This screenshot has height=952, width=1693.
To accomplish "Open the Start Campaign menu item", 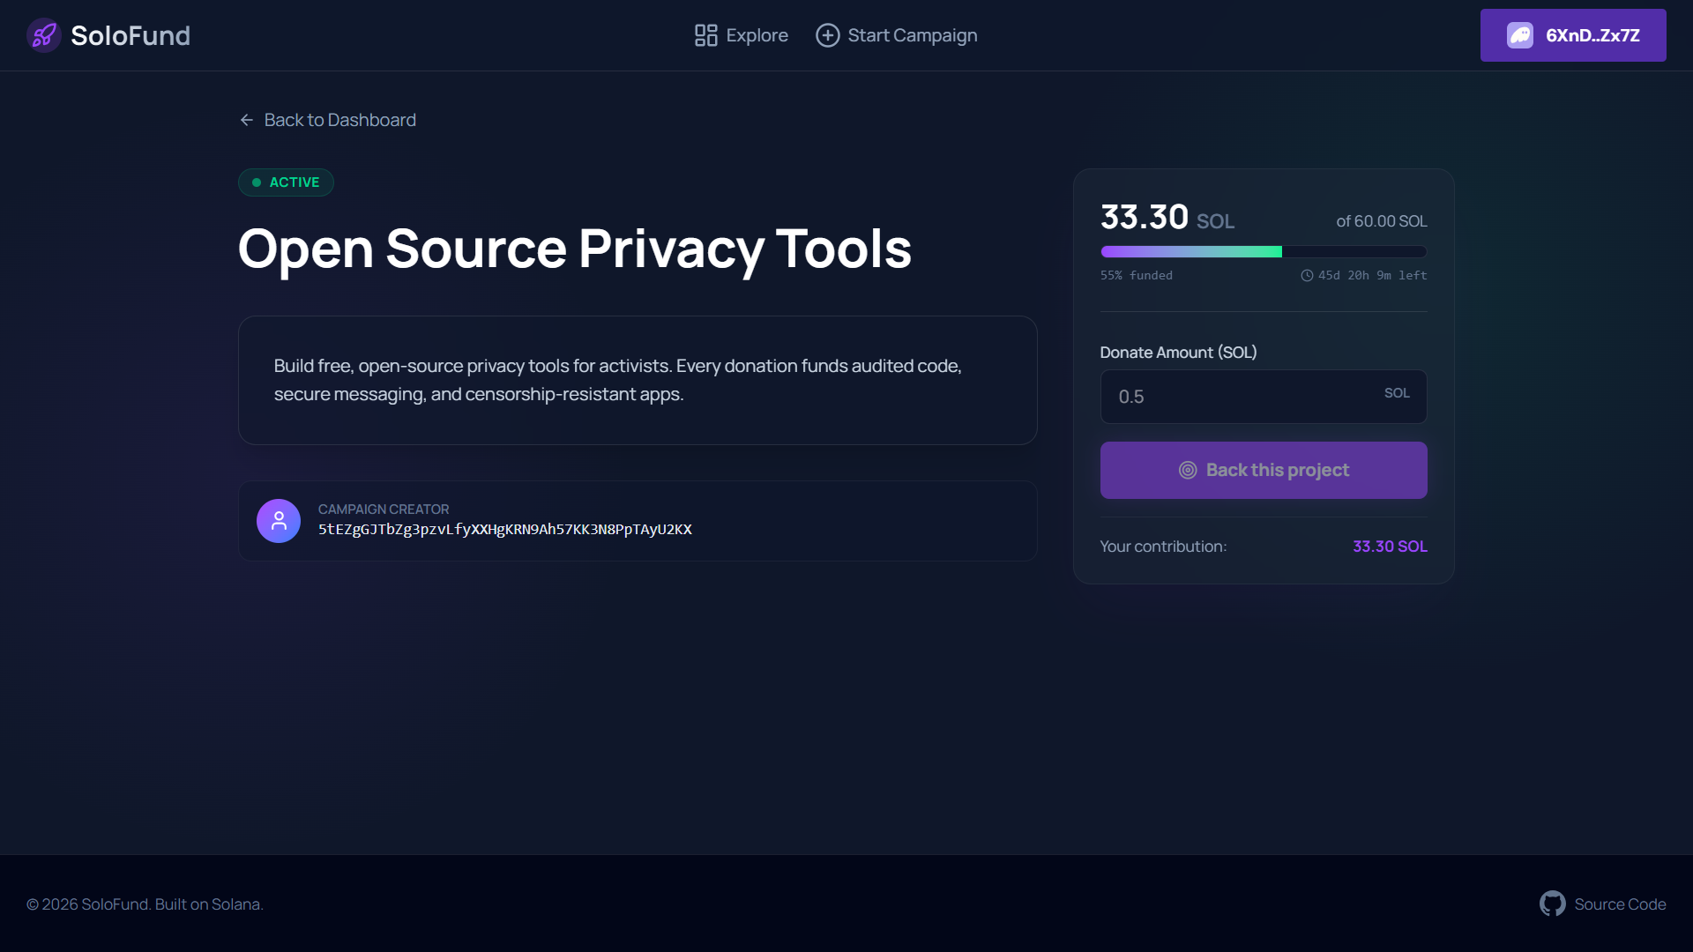I will tap(912, 35).
